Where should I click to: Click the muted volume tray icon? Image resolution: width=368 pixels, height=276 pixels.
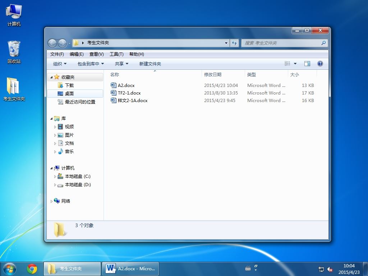tap(330, 270)
